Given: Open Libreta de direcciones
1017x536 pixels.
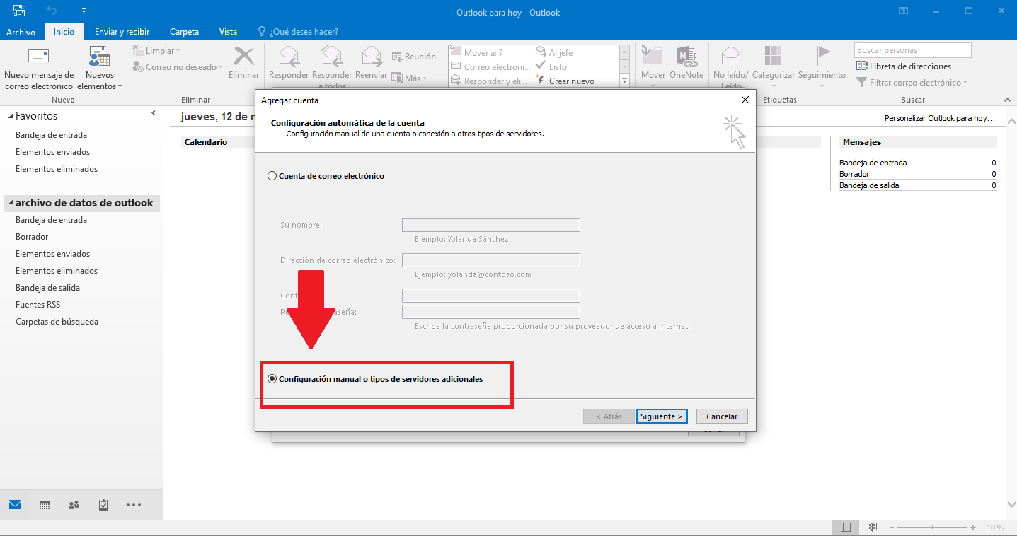Looking at the screenshot, I should [904, 66].
